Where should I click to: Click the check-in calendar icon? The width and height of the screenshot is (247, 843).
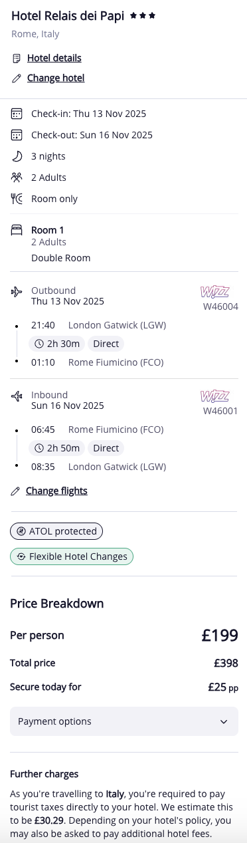click(x=17, y=114)
